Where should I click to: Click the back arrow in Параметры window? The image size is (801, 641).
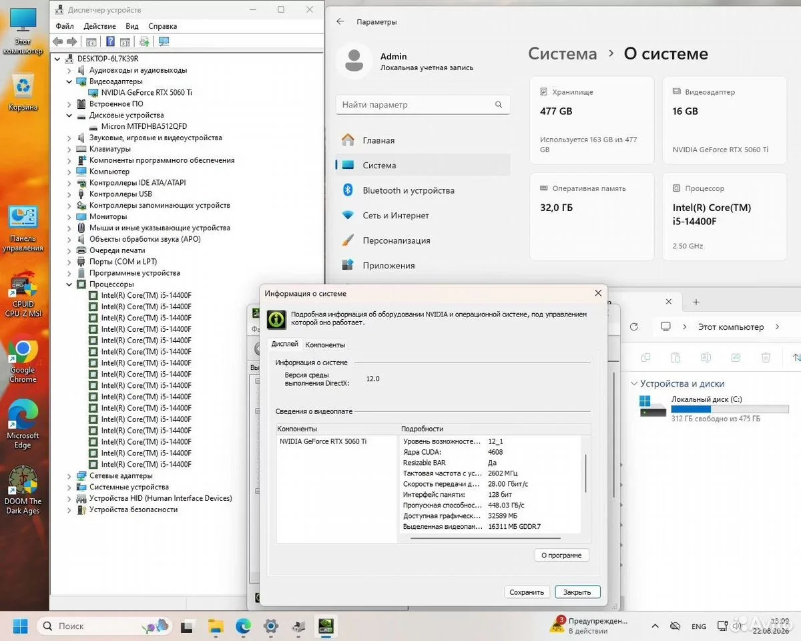tap(340, 21)
